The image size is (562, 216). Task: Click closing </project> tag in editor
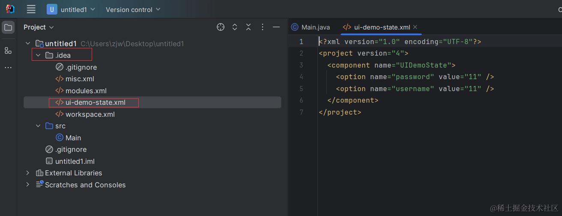click(340, 112)
